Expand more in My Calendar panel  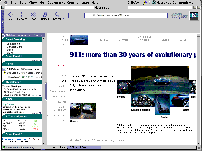click(37, 96)
